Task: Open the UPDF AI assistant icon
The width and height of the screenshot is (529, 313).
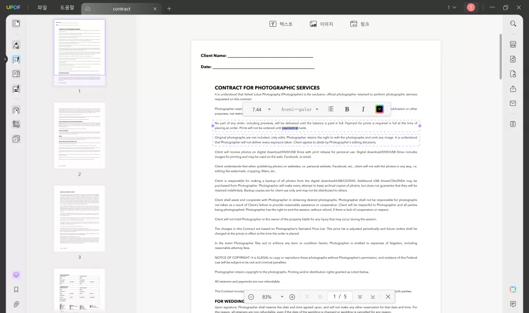Action: pos(513,289)
